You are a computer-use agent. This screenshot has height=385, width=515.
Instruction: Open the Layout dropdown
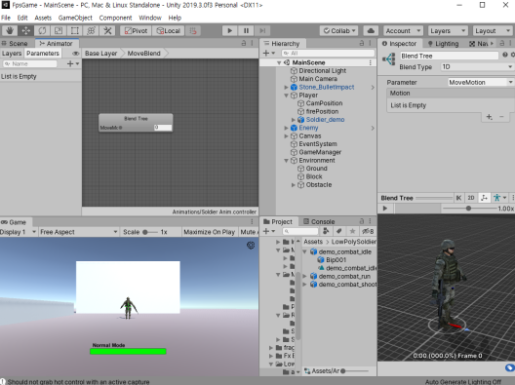(493, 31)
